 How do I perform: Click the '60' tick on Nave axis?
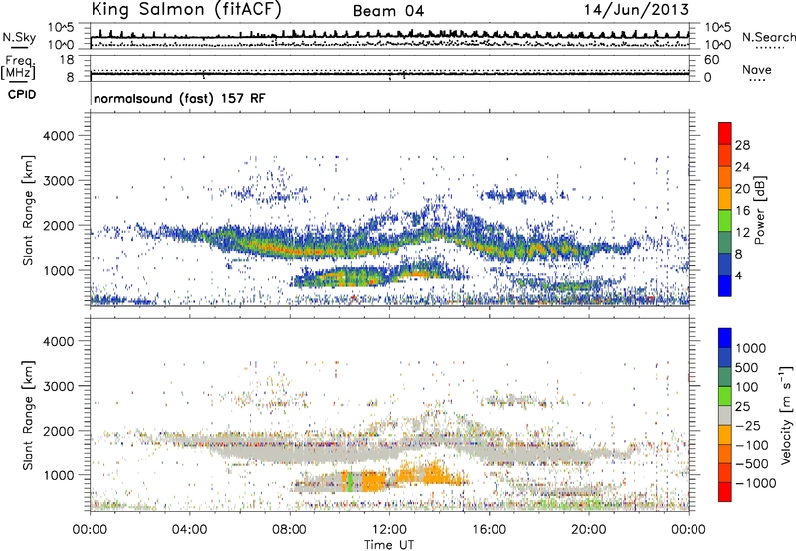[711, 60]
